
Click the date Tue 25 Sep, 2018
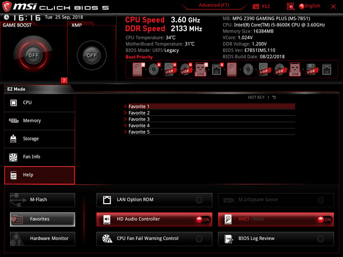(x=64, y=17)
